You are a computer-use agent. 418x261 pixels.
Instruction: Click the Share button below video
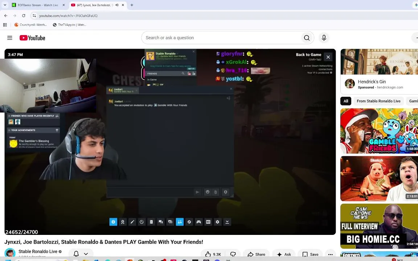[x=257, y=254]
